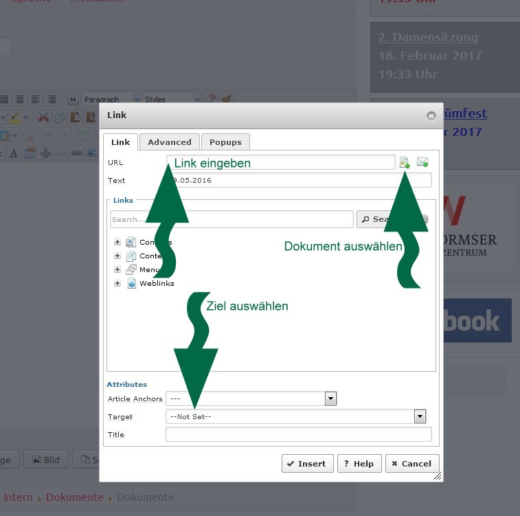Viewport: 520px width, 516px height.
Task: Click the text highlight color icon
Action: (x=14, y=117)
